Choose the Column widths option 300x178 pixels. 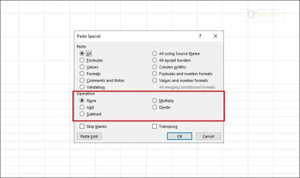pos(155,67)
